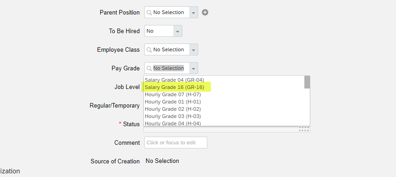Click the search icon in Parent Position field
396x177 pixels.
point(149,12)
